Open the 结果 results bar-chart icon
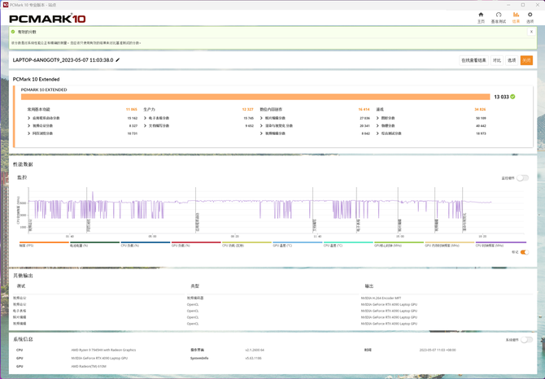 (x=516, y=17)
